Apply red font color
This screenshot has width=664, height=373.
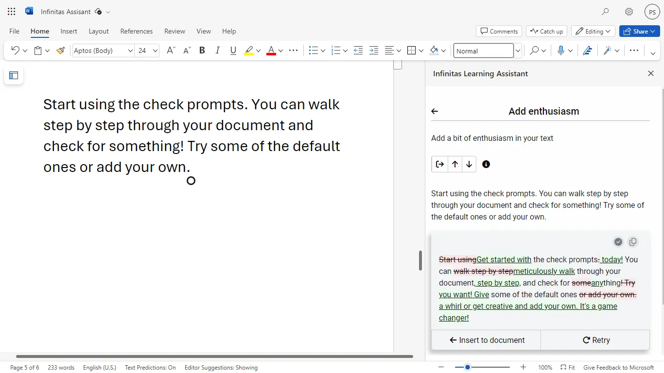point(271,51)
